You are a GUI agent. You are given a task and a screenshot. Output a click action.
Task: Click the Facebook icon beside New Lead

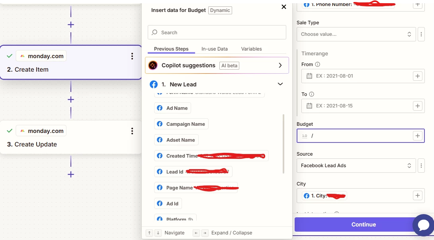click(154, 84)
